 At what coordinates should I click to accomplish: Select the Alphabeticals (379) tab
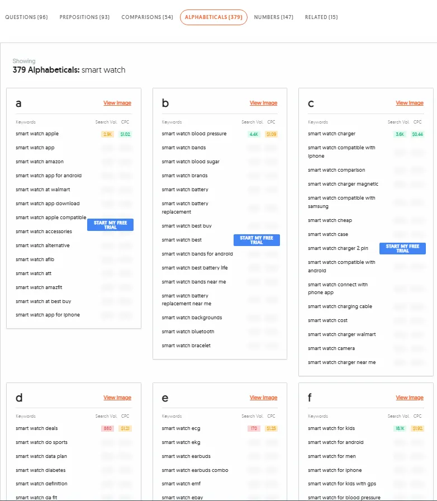pos(213,17)
